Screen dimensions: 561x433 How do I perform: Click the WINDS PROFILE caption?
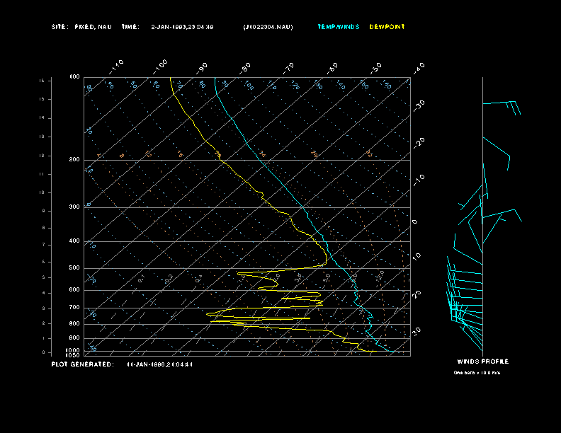coord(482,362)
